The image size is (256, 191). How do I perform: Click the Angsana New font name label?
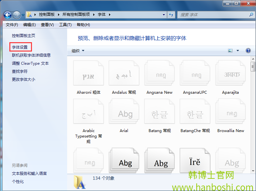point(159,92)
